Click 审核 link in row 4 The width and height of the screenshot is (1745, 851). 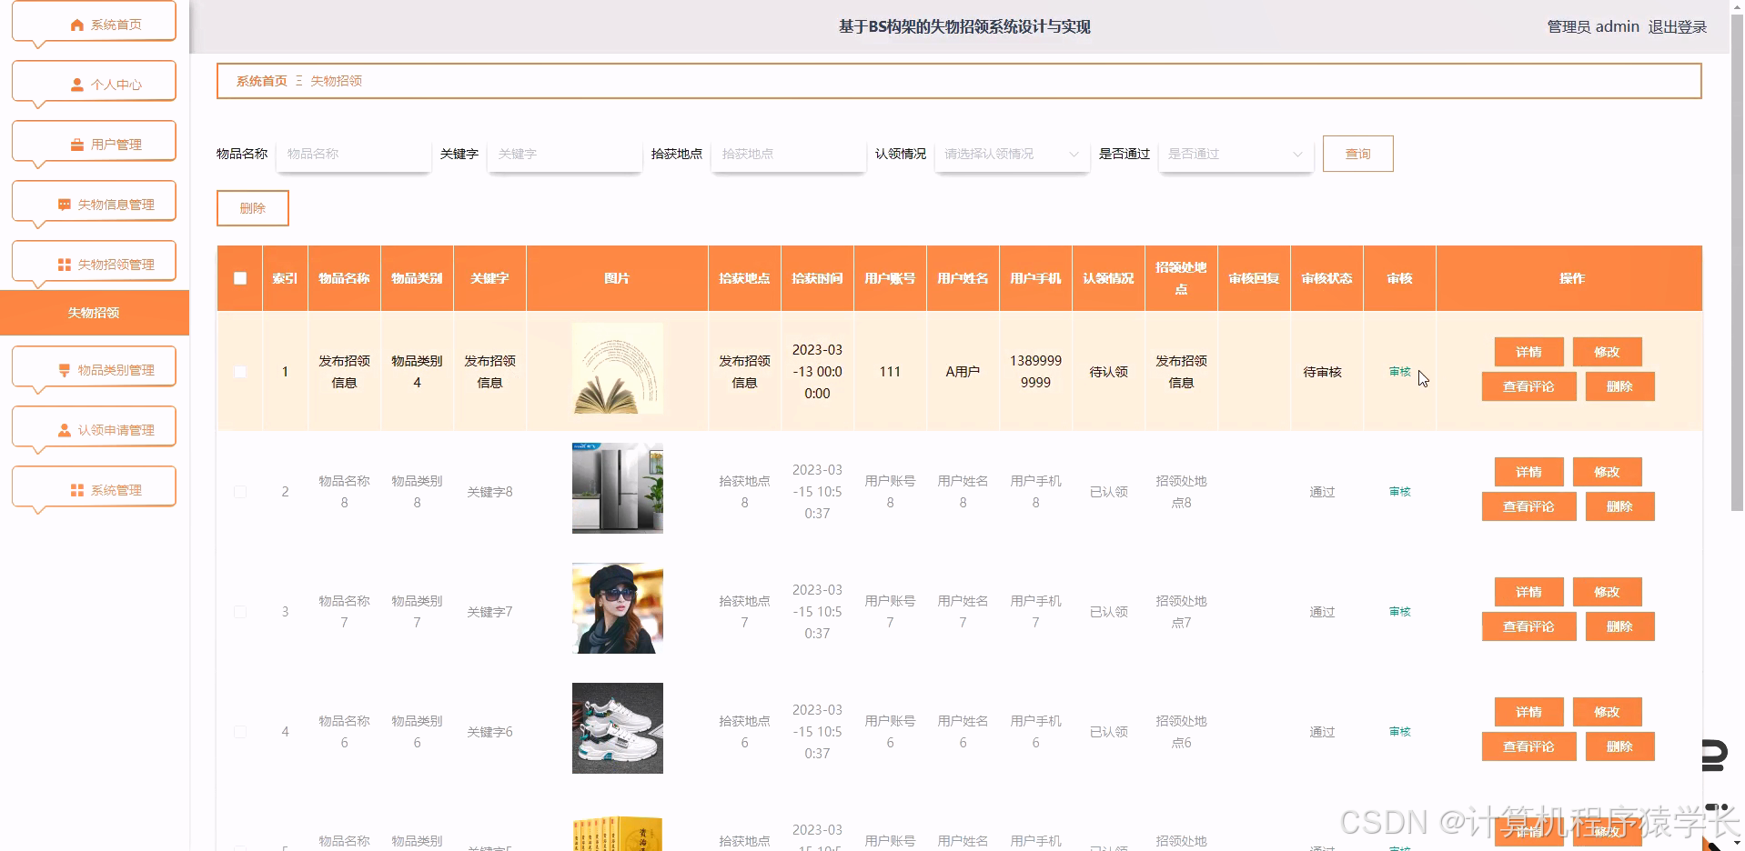coord(1399,732)
